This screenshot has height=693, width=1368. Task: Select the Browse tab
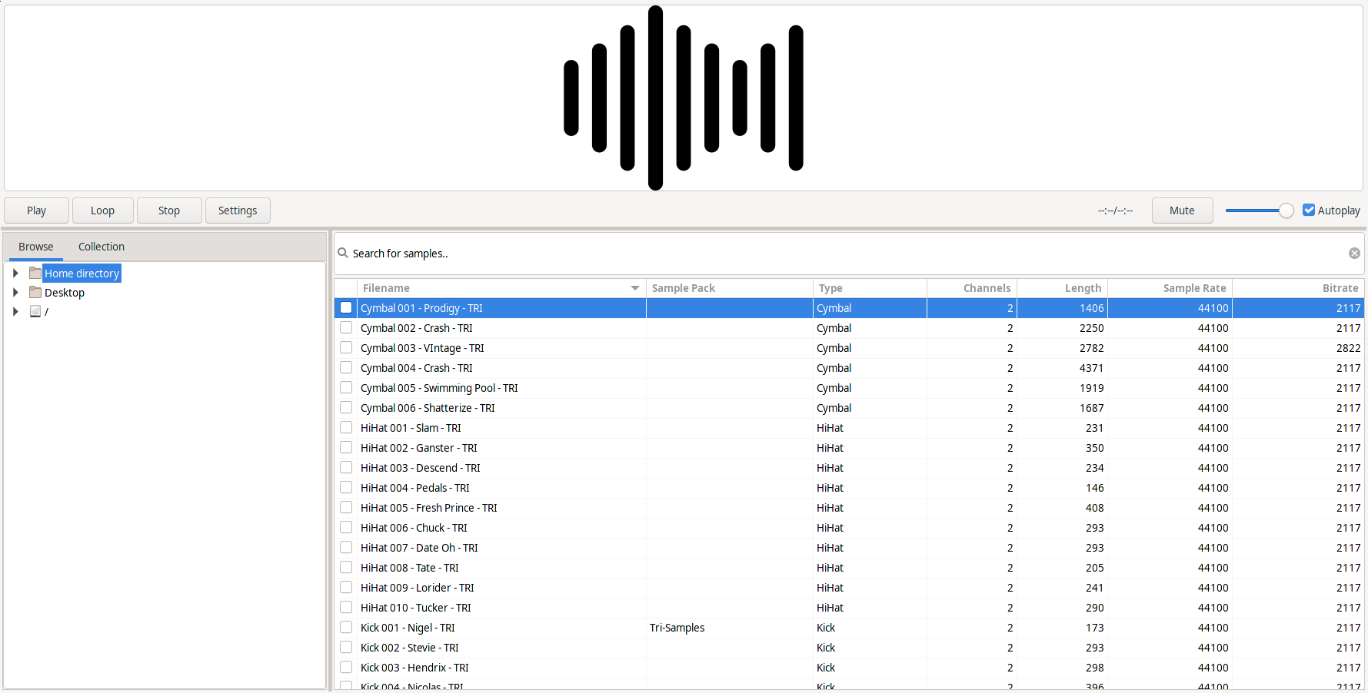click(x=35, y=246)
